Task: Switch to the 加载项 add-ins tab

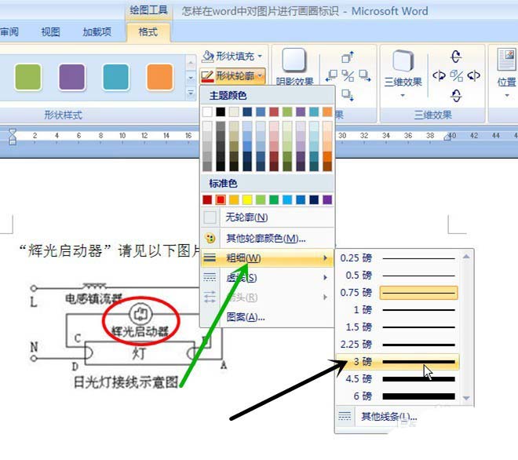Action: pyautogui.click(x=97, y=31)
